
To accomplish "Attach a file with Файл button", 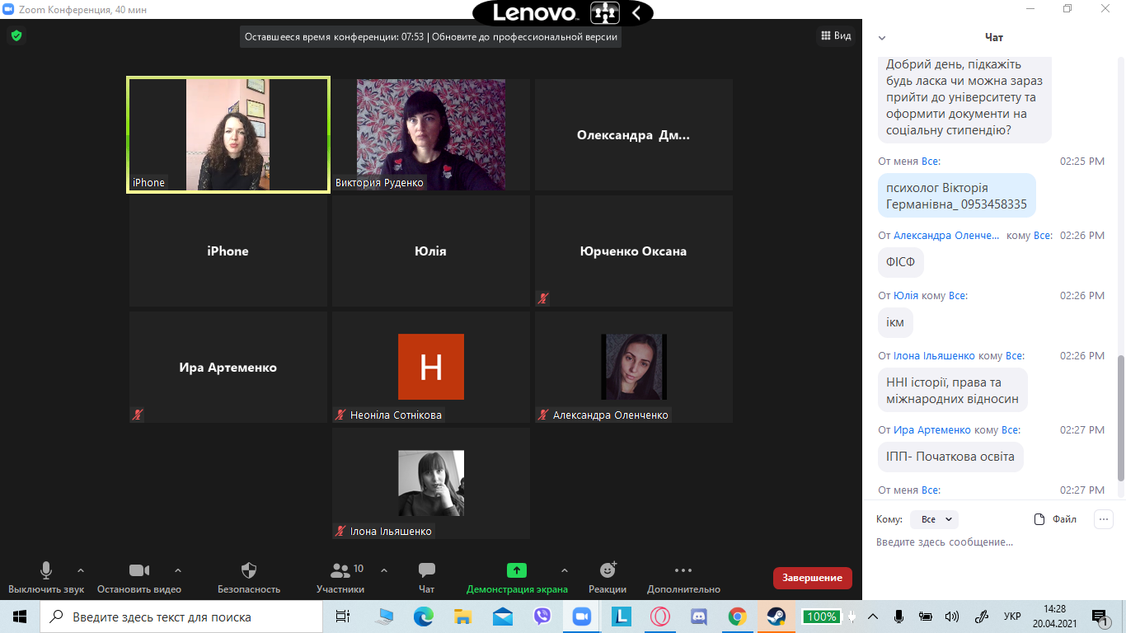I will [1056, 519].
